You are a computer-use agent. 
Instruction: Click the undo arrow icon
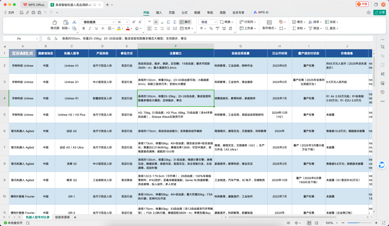45,13
